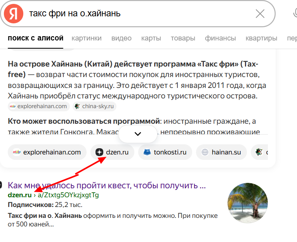This screenshot has height=242, width=297.
Task: Clear the search query with X
Action: click(260, 14)
